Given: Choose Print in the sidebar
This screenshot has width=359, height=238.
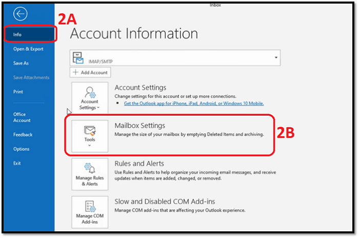Looking at the screenshot, I should (x=18, y=92).
